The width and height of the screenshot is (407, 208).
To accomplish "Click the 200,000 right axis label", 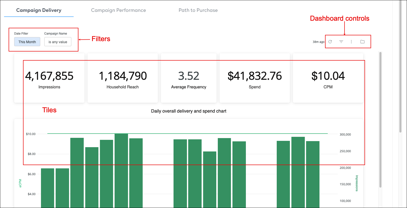I will tap(345, 168).
